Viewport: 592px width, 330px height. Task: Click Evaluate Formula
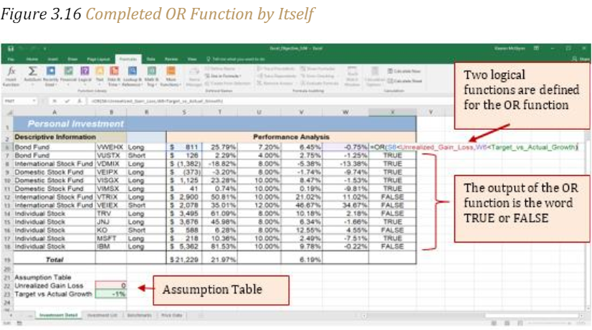coord(320,83)
